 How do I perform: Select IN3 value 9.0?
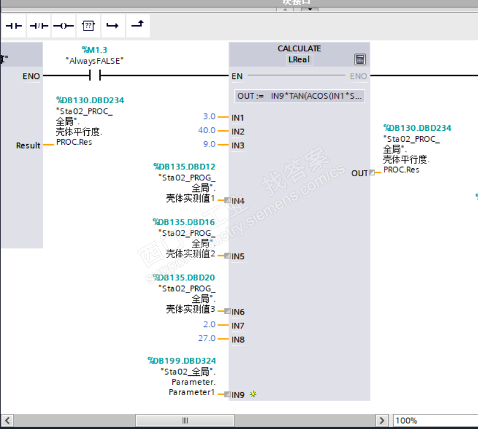click(209, 144)
